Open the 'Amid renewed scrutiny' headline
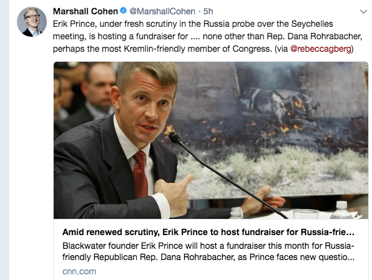 point(208,232)
